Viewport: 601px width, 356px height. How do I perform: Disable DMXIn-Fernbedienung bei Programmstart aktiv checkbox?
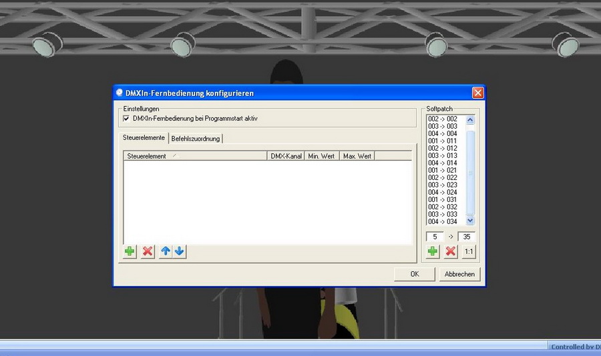click(x=126, y=118)
